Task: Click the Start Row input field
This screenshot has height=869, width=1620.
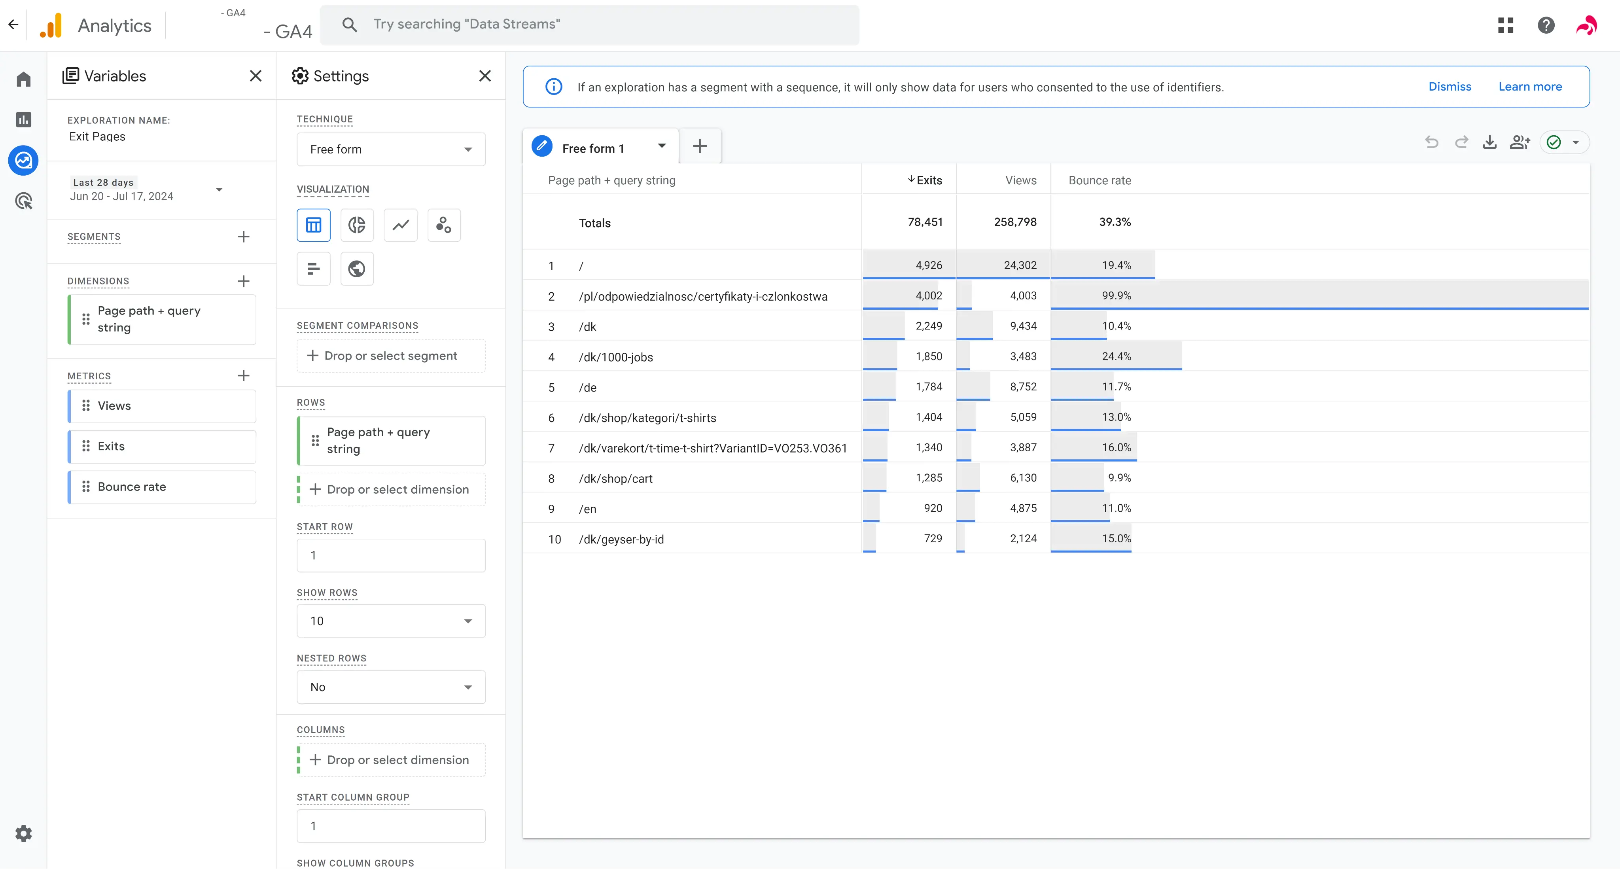Action: (x=391, y=556)
